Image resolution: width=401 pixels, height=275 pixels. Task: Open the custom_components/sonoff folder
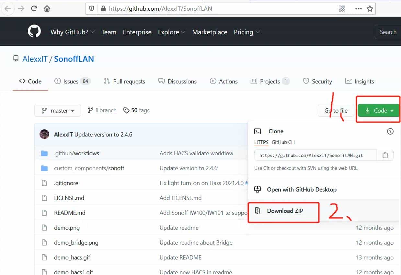(x=89, y=168)
